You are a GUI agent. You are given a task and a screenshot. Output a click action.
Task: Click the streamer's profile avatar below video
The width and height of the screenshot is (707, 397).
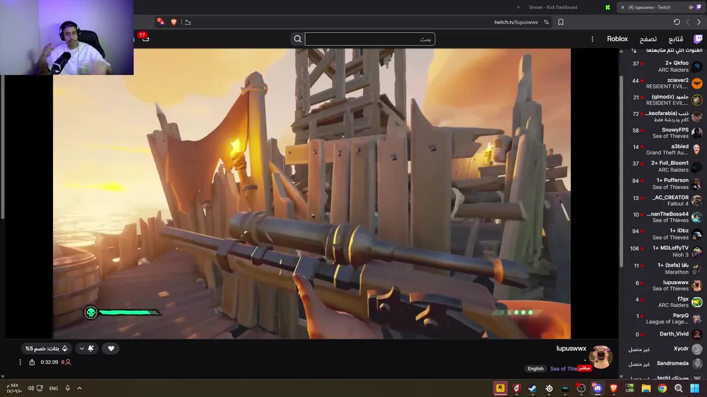(x=601, y=357)
